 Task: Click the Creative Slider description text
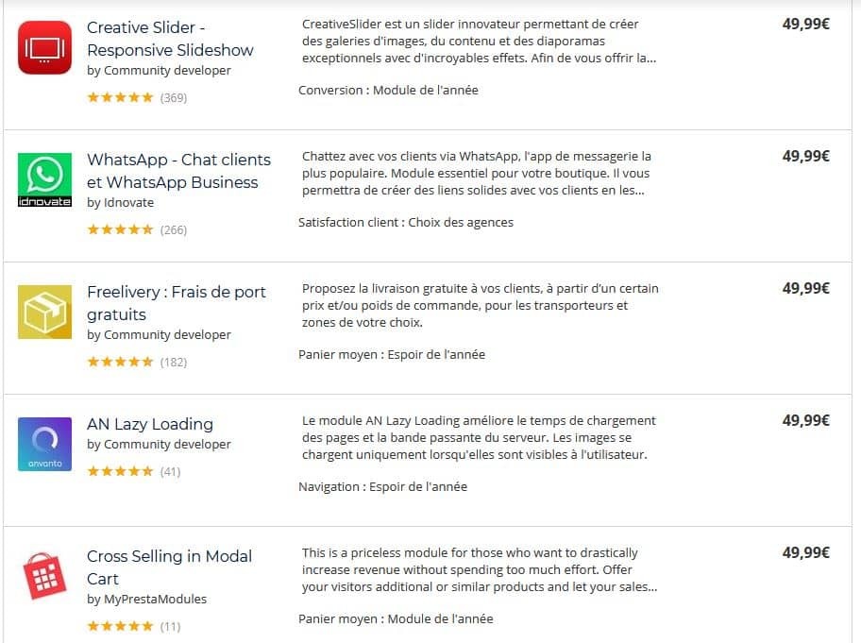click(x=479, y=41)
